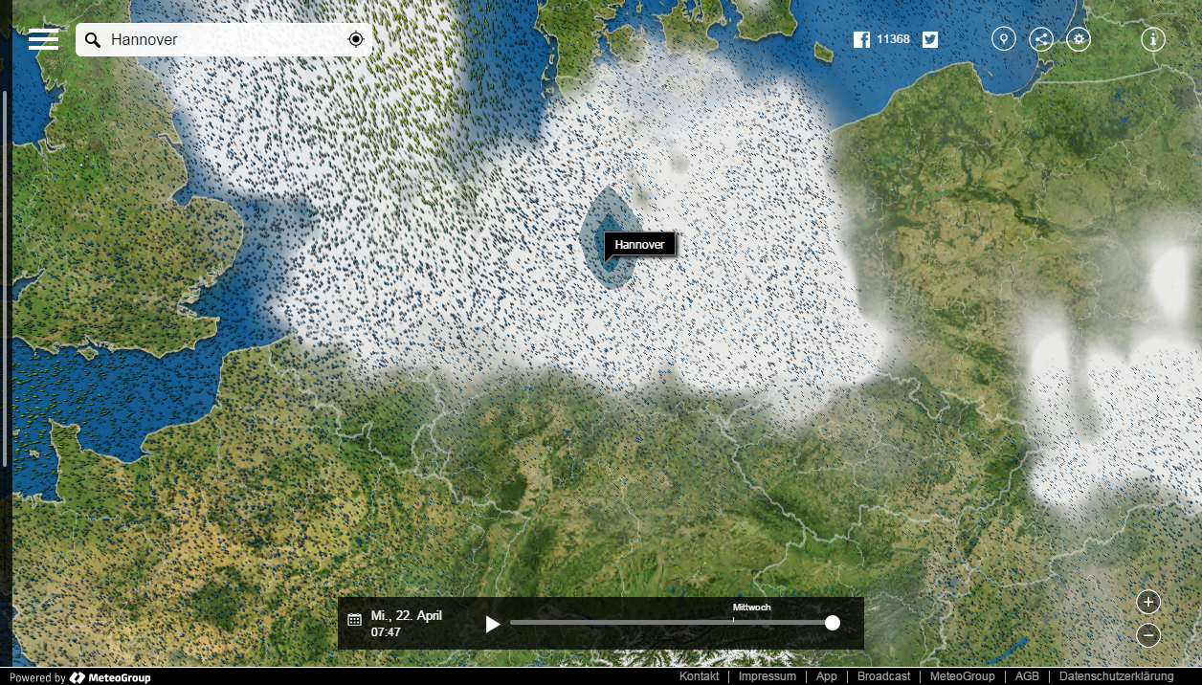Click the MeteoGroup logo
This screenshot has width=1202, height=685.
110,677
